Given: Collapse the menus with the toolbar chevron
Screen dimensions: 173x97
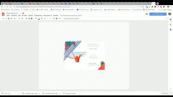Looking at the screenshot, I should pos(166,19).
